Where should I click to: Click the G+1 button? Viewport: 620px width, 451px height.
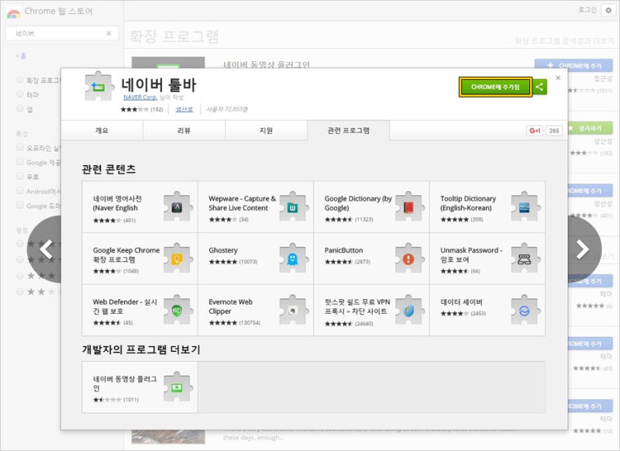click(535, 130)
